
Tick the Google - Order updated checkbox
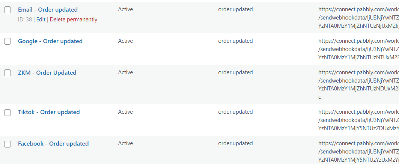coord(8,42)
